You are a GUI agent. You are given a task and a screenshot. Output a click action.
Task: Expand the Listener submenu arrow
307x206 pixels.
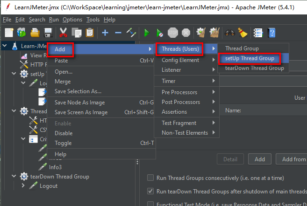[x=214, y=70]
